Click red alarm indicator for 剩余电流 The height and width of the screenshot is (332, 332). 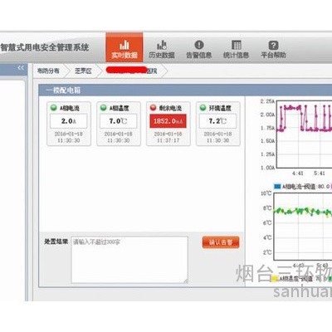tap(153, 108)
